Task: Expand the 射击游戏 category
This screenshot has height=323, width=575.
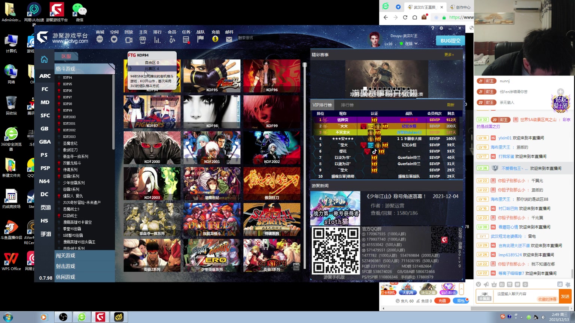Action: (85, 266)
